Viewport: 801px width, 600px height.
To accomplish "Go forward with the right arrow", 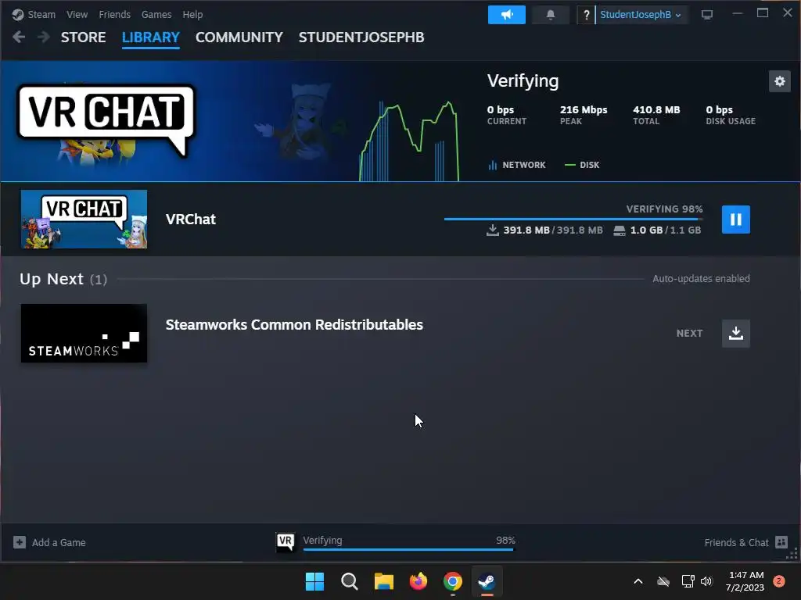I will [44, 37].
